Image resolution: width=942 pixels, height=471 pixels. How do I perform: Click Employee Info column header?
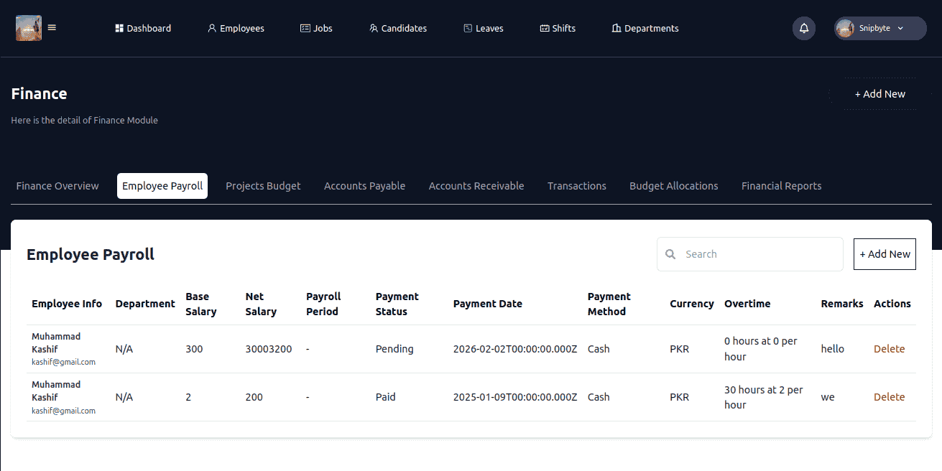pyautogui.click(x=67, y=304)
